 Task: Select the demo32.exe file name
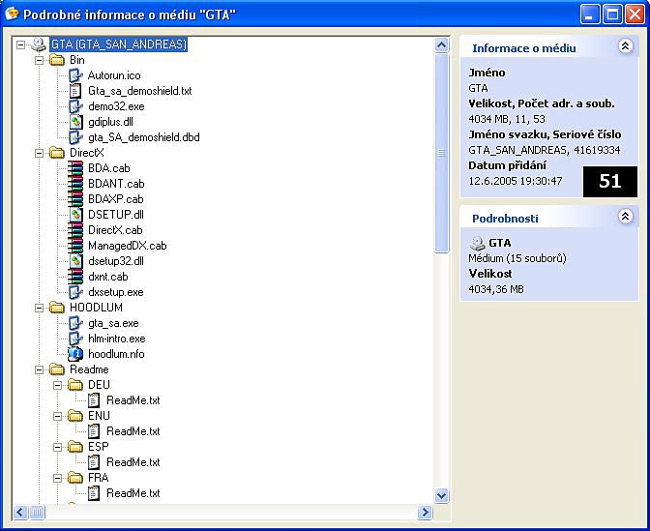pos(116,106)
